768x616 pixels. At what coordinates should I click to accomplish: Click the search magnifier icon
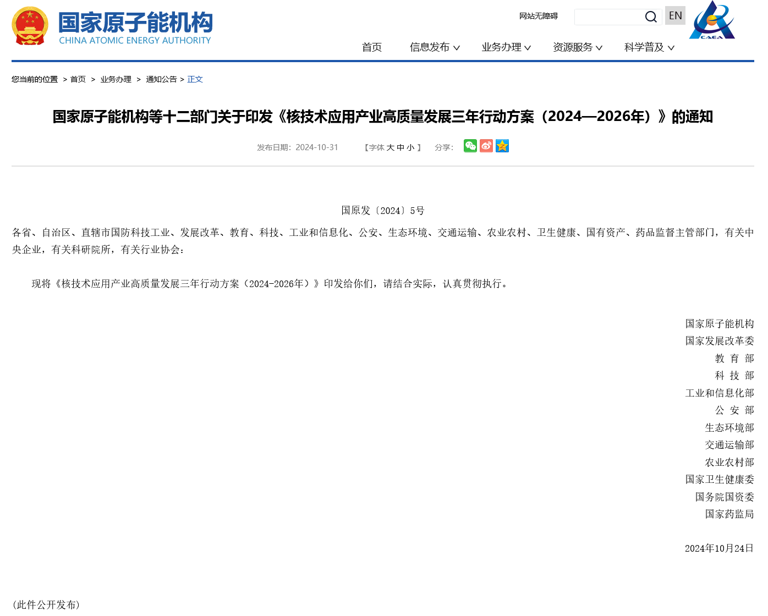point(651,17)
